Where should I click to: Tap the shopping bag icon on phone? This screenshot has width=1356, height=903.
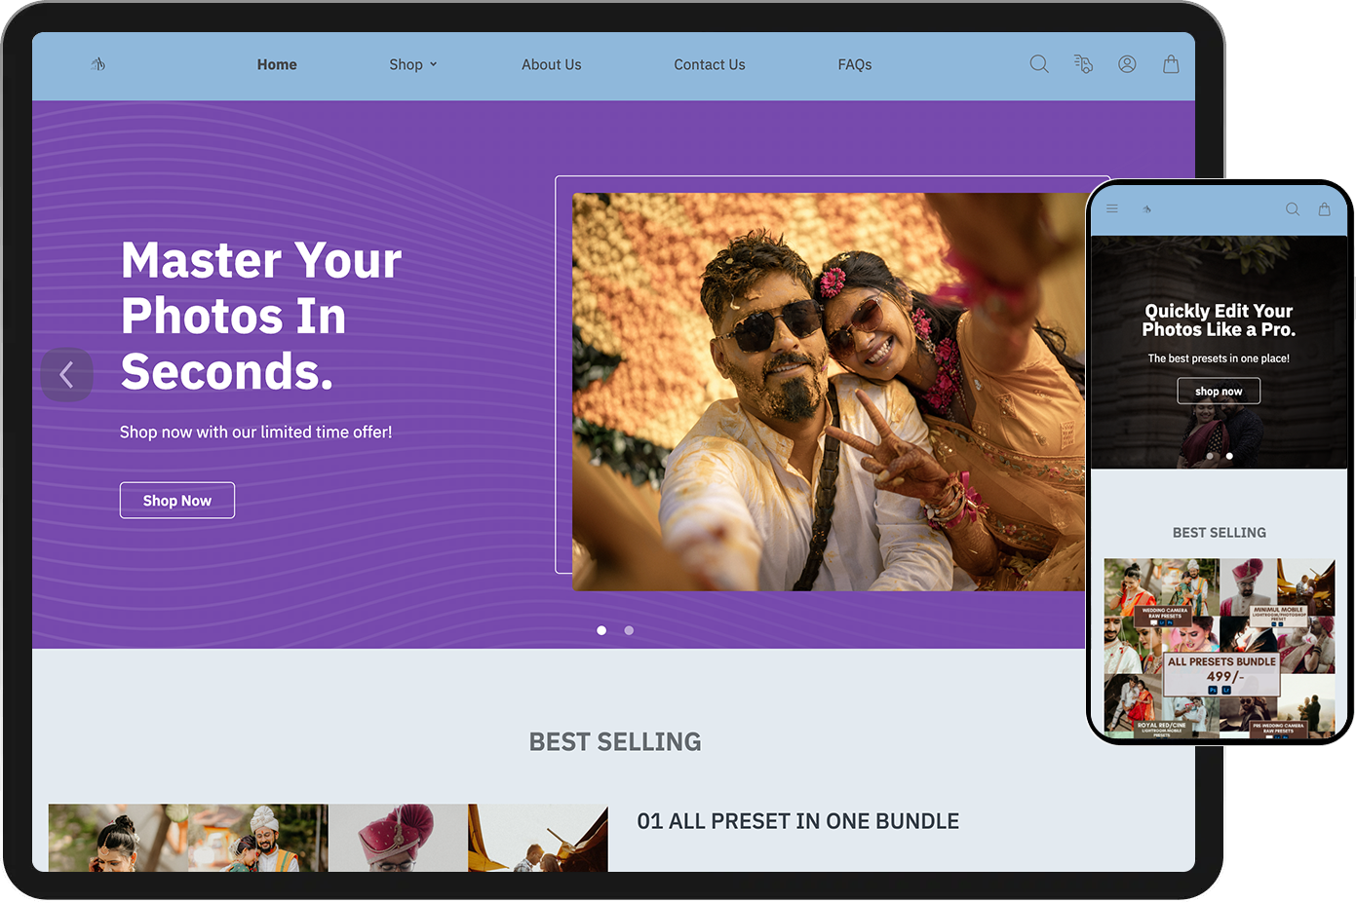click(1324, 209)
